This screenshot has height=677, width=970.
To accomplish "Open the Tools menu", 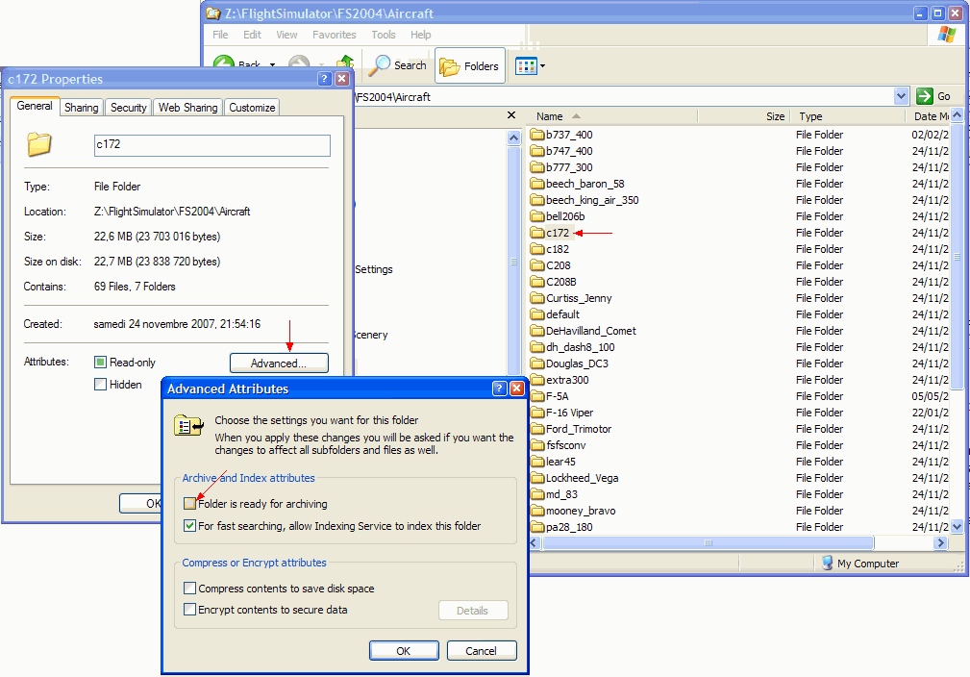I will click(x=383, y=35).
